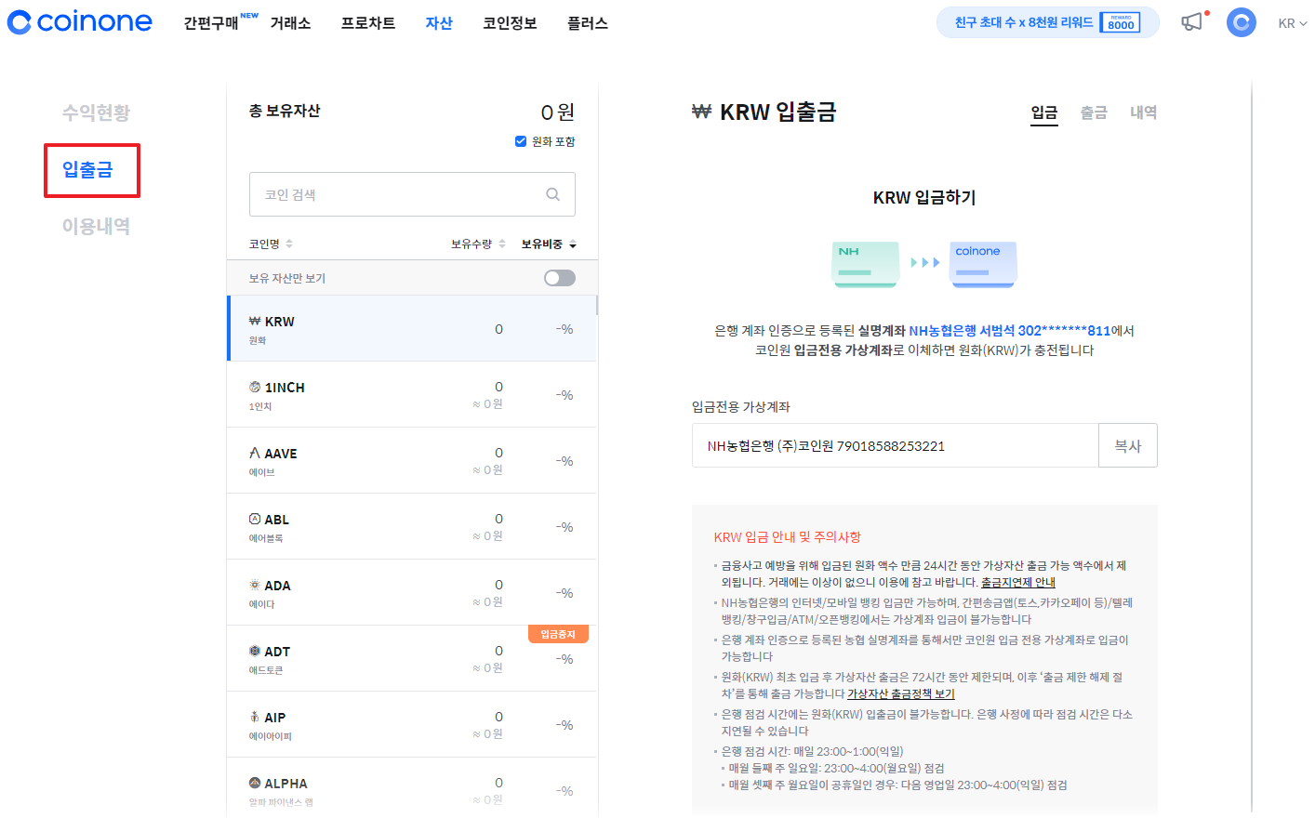Click the friend invite reward banner
Viewport: 1315px width, 818px height.
pyautogui.click(x=1047, y=22)
